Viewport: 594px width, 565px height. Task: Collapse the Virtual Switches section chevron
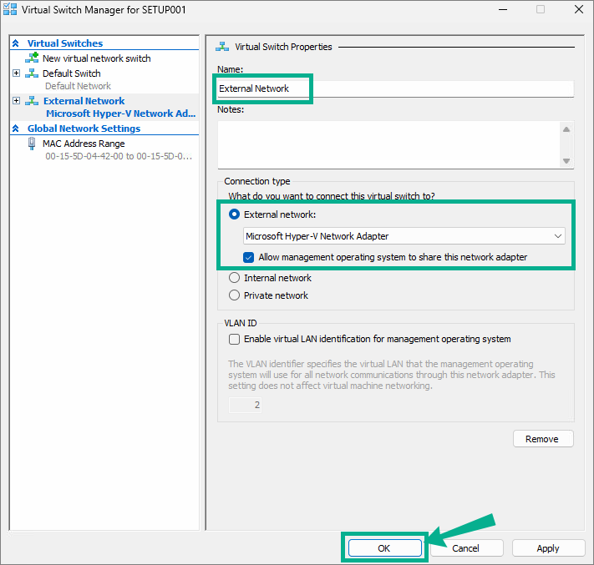pyautogui.click(x=16, y=43)
